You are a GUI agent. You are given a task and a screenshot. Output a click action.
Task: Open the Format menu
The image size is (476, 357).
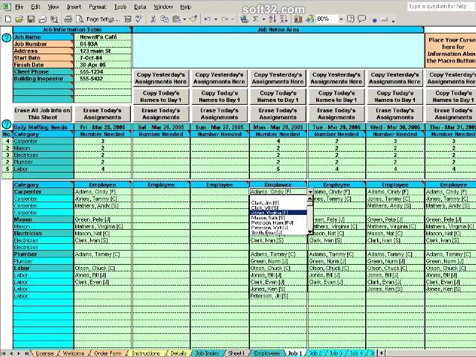point(97,7)
